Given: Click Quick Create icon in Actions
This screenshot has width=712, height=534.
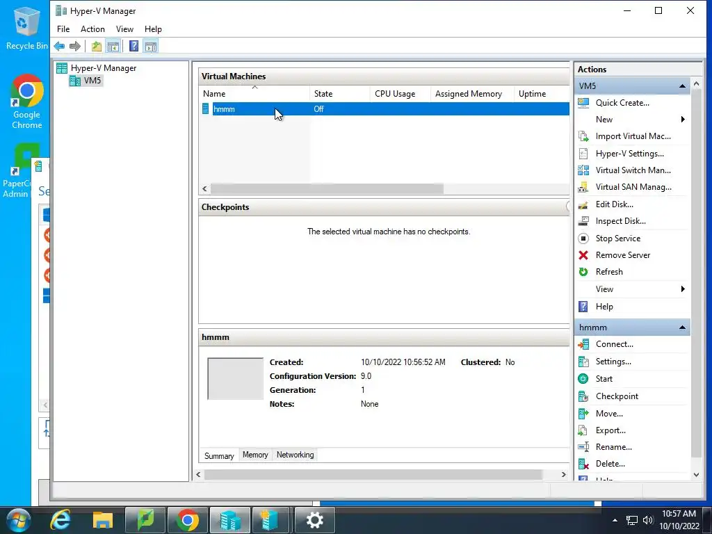Looking at the screenshot, I should [583, 103].
